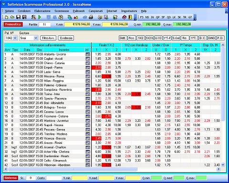Expand main toolbar overflow chevron
The height and width of the screenshot is (183, 229).
click(x=135, y=18)
